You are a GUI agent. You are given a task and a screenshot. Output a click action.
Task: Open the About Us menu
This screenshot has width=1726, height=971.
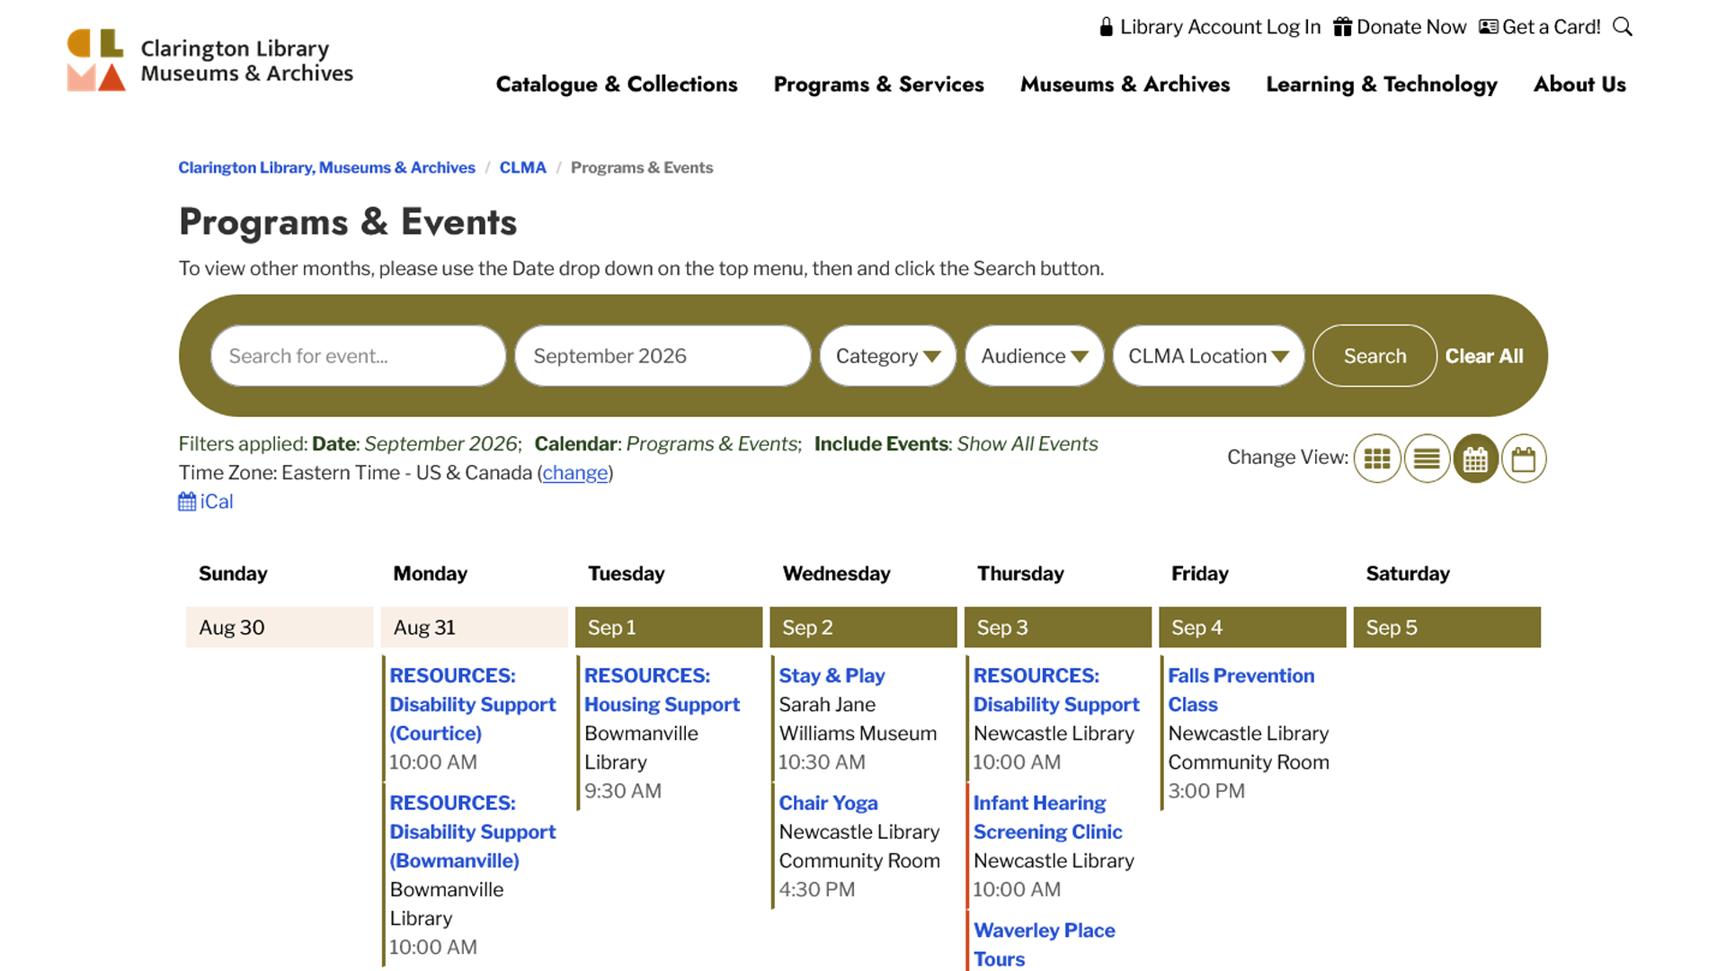tap(1579, 85)
